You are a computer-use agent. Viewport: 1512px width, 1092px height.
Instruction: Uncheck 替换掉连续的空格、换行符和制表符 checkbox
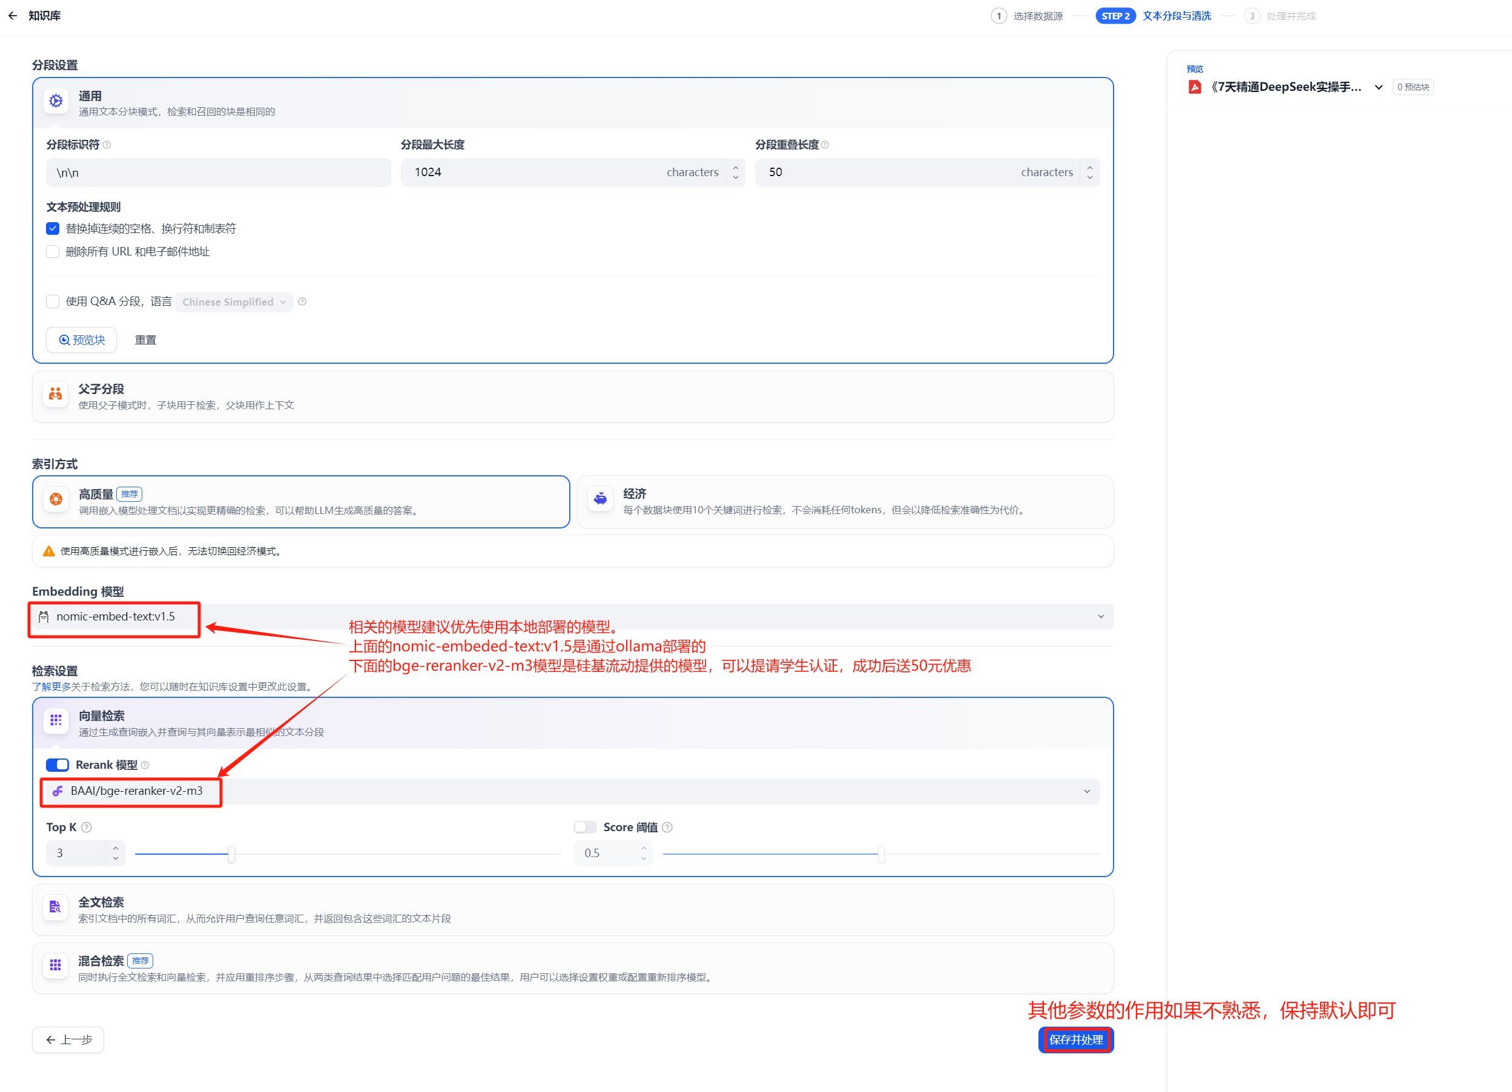53,229
